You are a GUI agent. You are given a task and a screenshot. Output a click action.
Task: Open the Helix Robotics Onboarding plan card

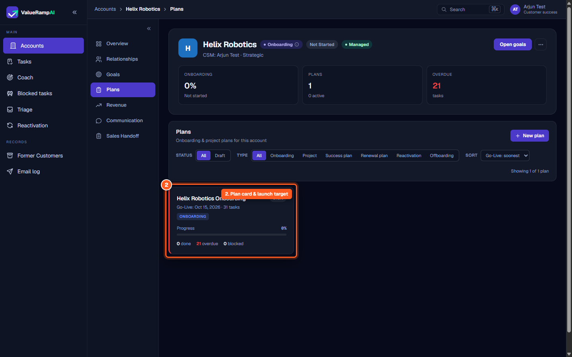pyautogui.click(x=231, y=221)
